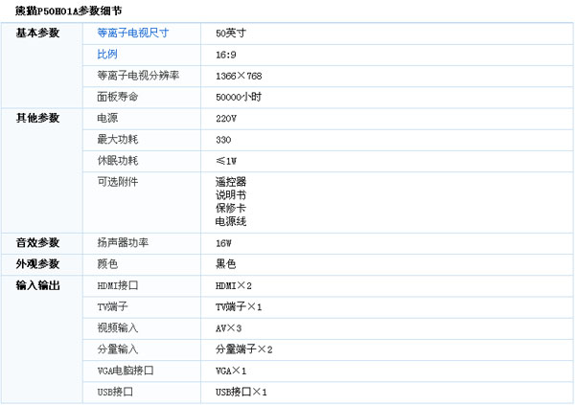The image size is (575, 405).
Task: Select the value HDMI×2
Action: point(234,286)
